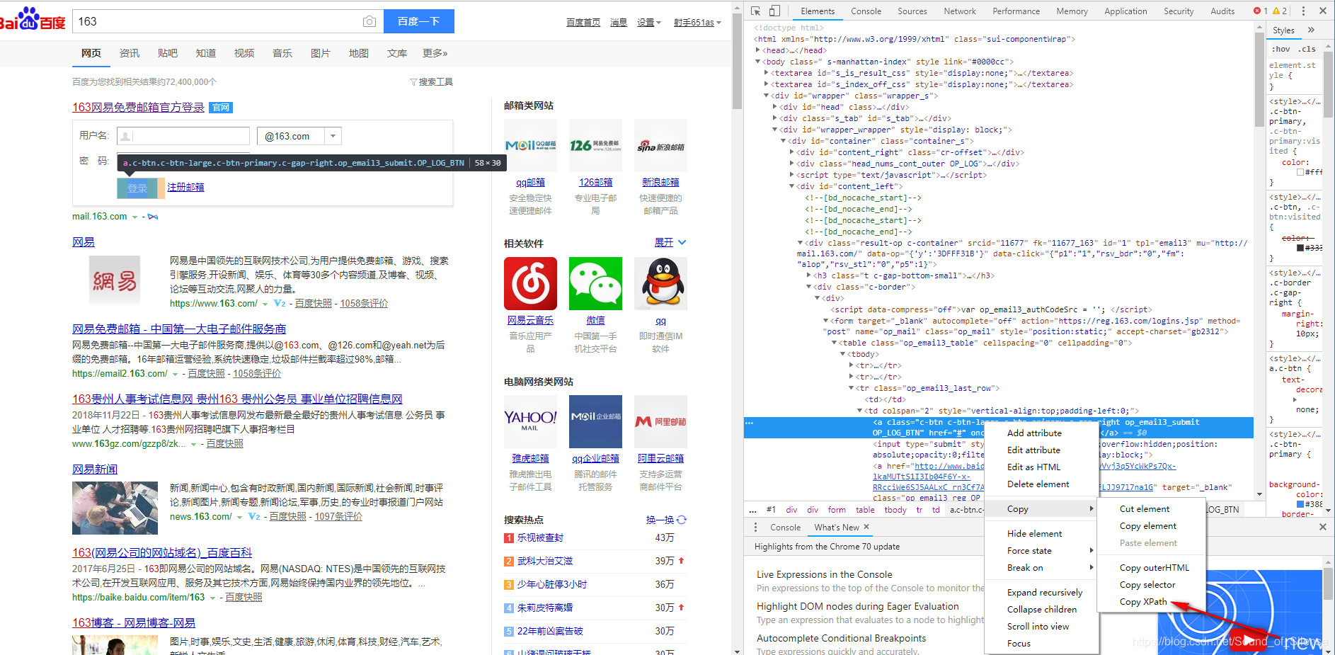Click the YAHOO! MAIL logo thumbnail
1335x655 pixels.
tap(530, 421)
